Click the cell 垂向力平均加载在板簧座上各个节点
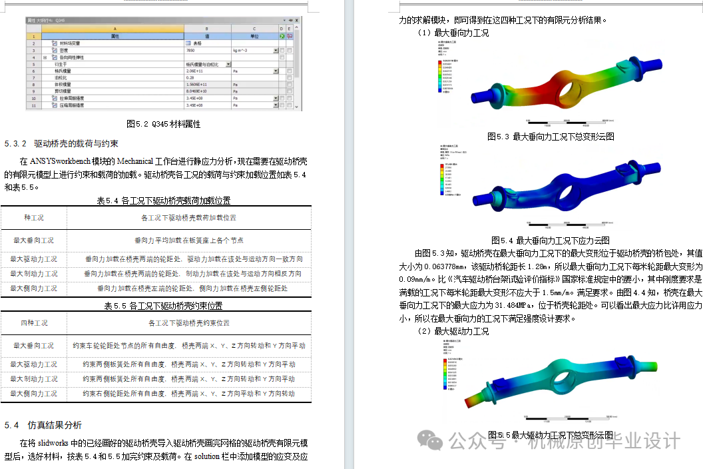This screenshot has height=469, width=703. pos(189,240)
